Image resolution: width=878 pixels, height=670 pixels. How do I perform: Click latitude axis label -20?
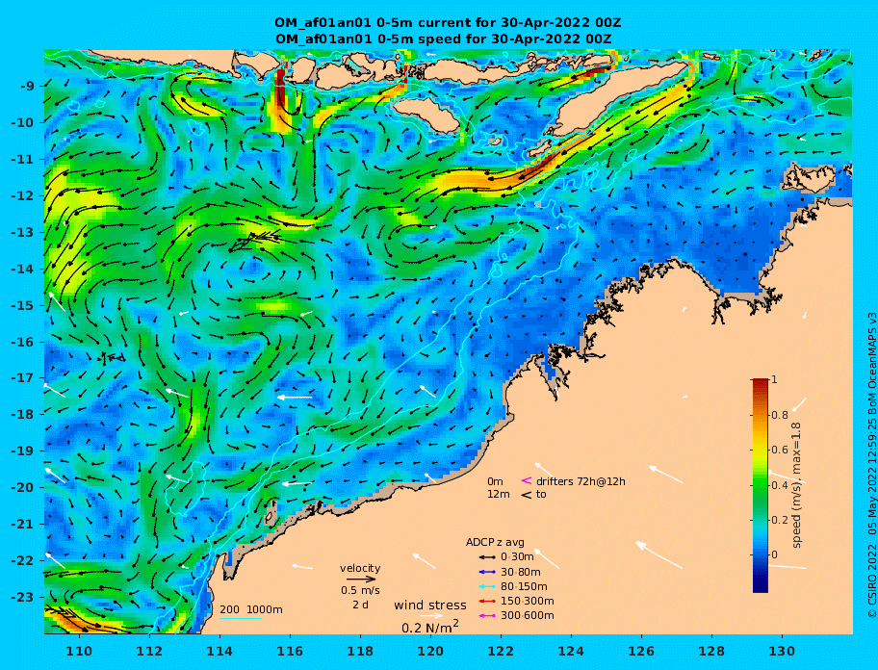(23, 487)
